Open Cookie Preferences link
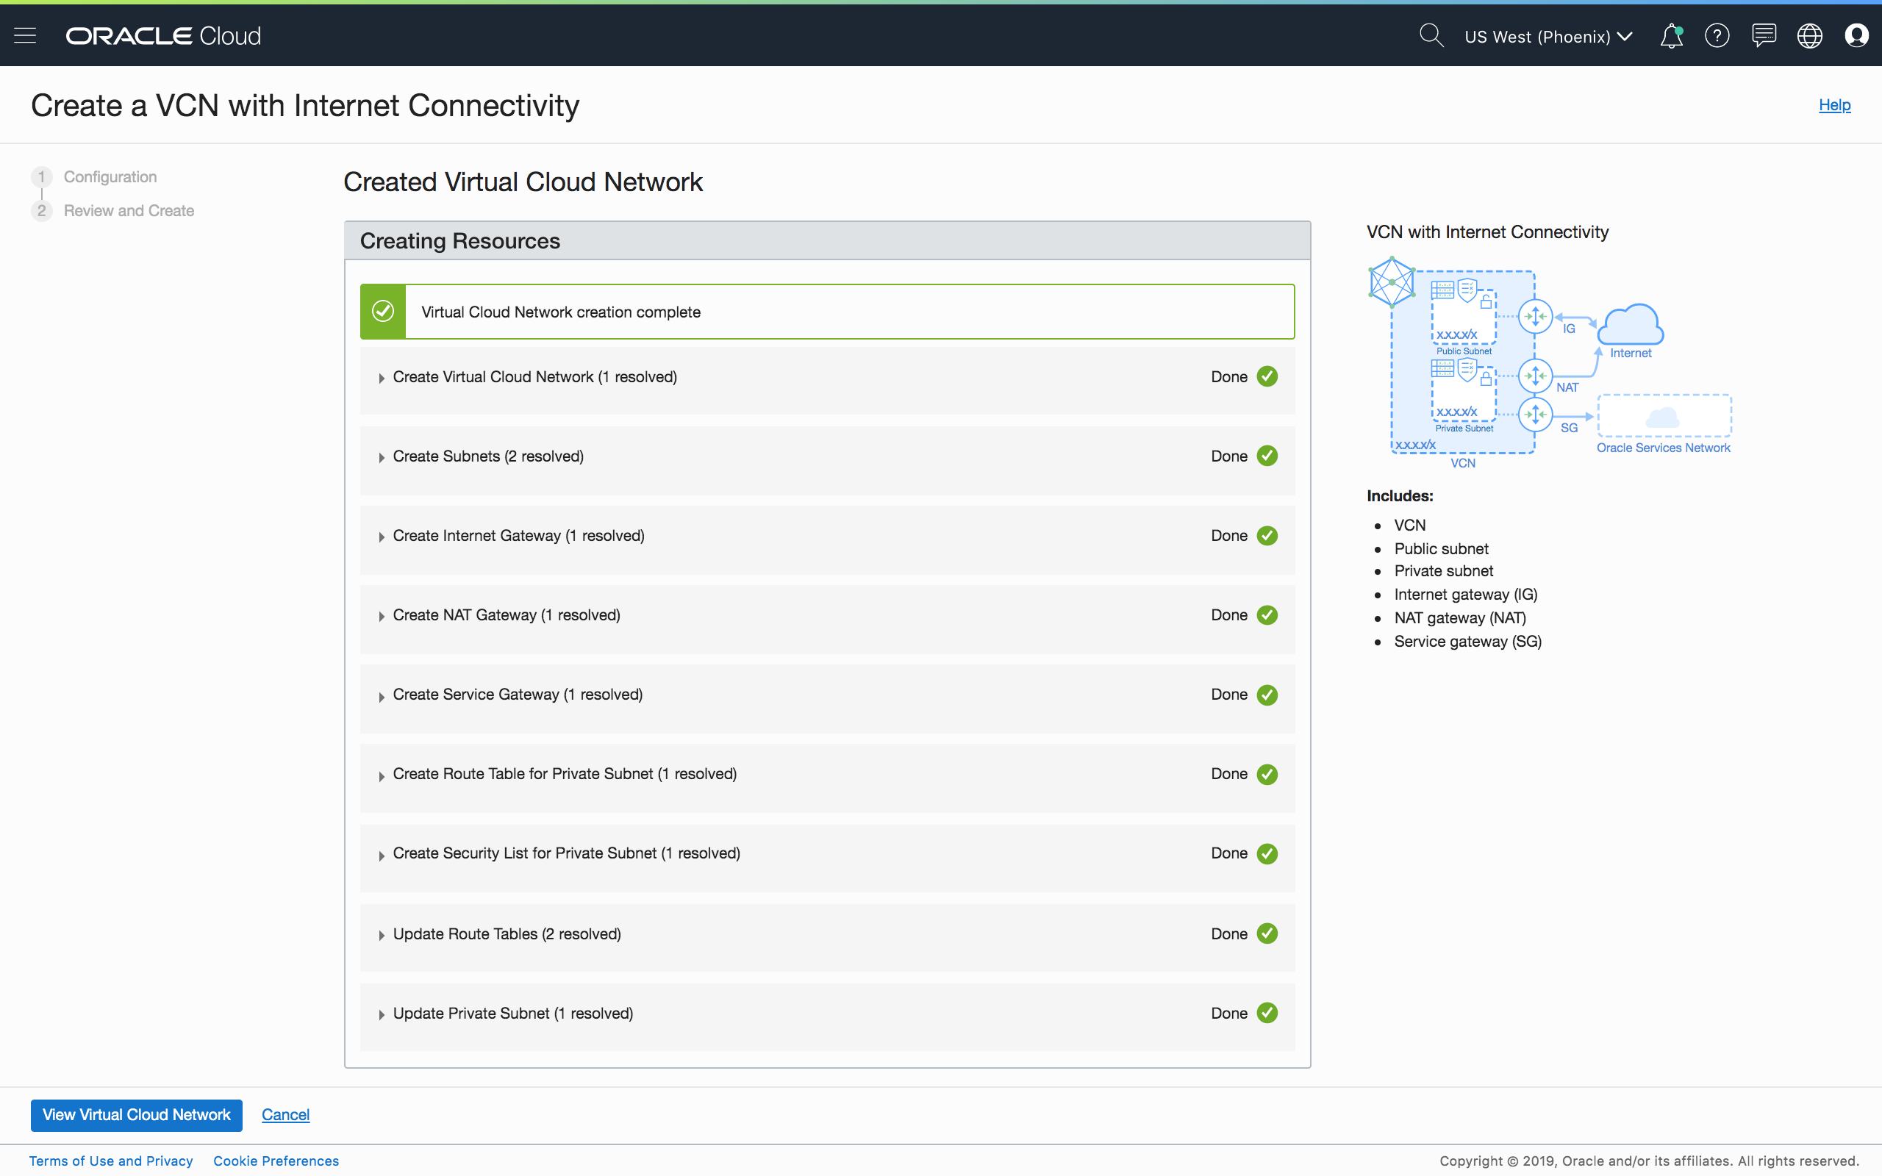1882x1176 pixels. 276,1161
